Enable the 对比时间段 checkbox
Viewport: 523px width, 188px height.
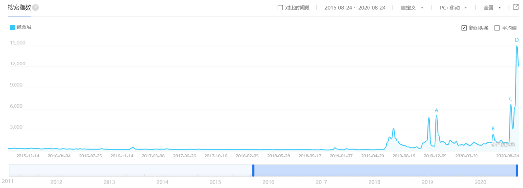[280, 8]
